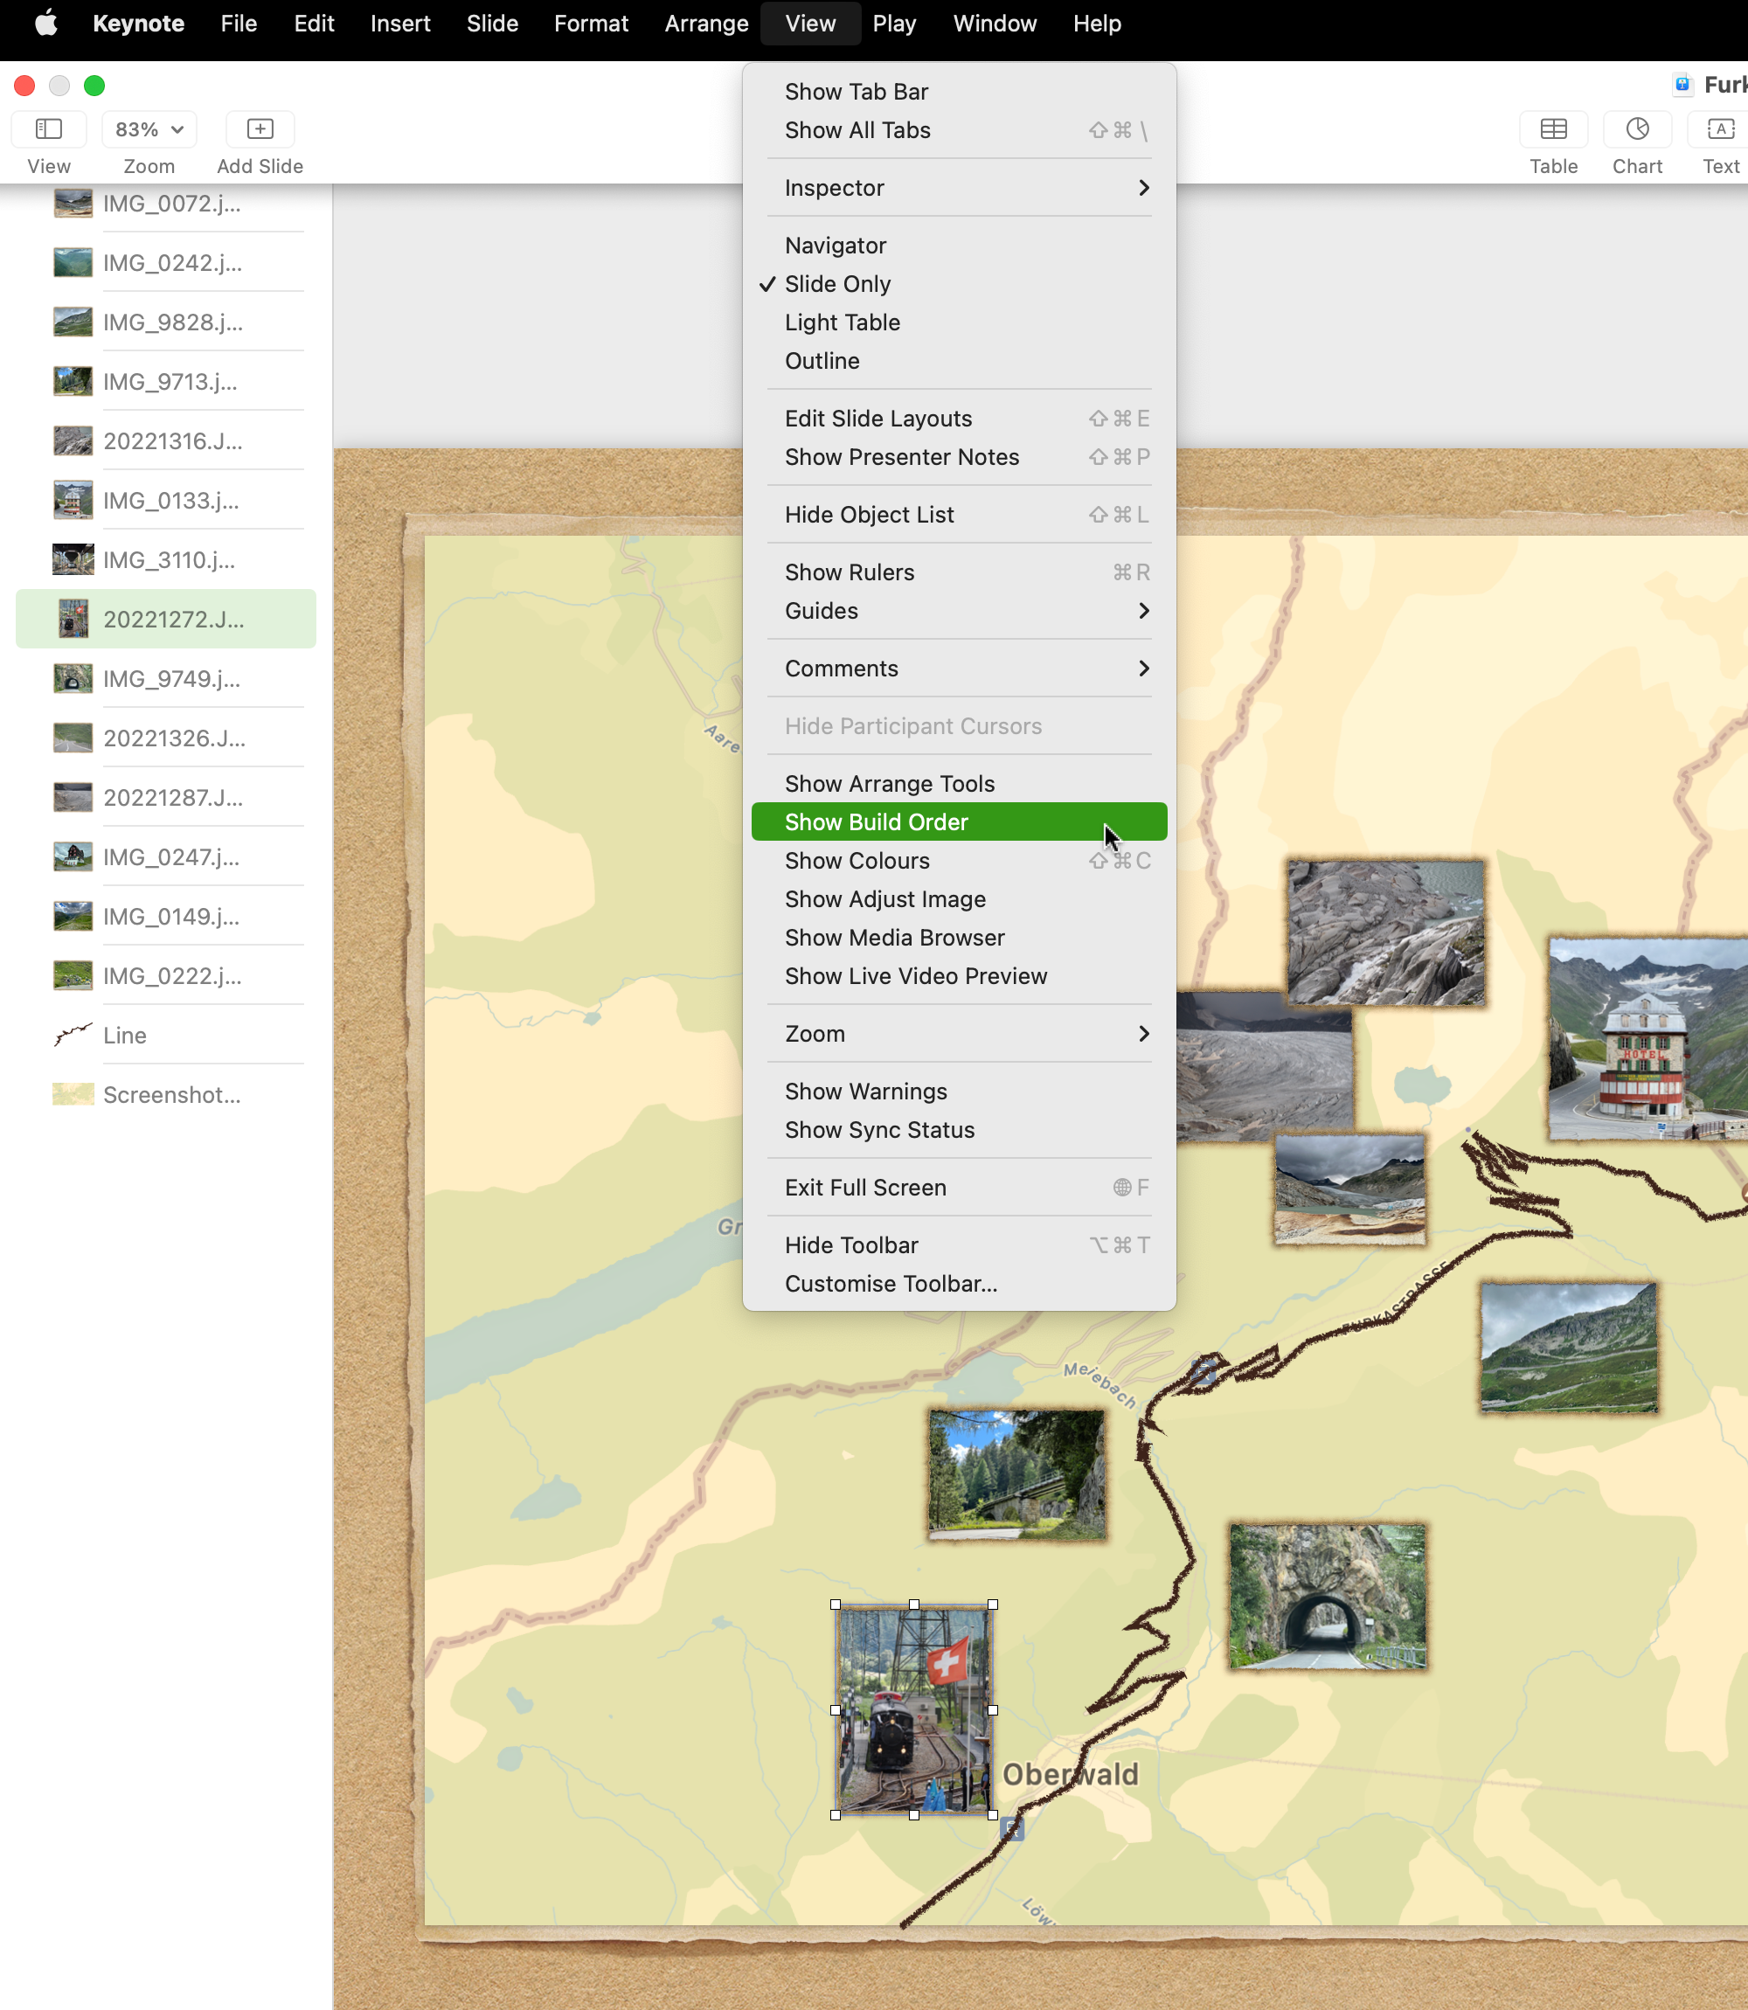Choose Show Sync Status

click(959, 1130)
